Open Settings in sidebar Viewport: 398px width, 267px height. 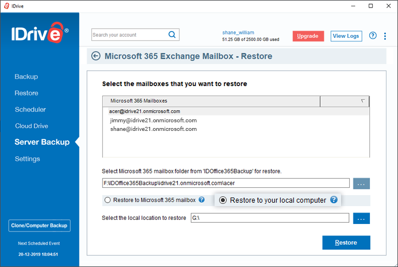point(28,159)
